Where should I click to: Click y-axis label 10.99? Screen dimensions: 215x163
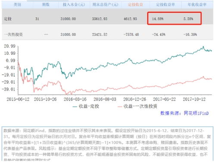9,53
